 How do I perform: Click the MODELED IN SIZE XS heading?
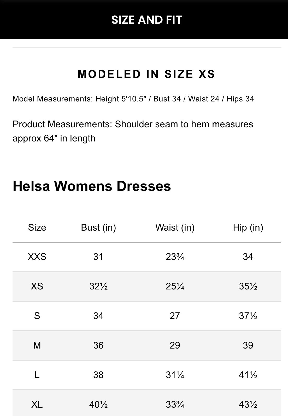(x=146, y=74)
